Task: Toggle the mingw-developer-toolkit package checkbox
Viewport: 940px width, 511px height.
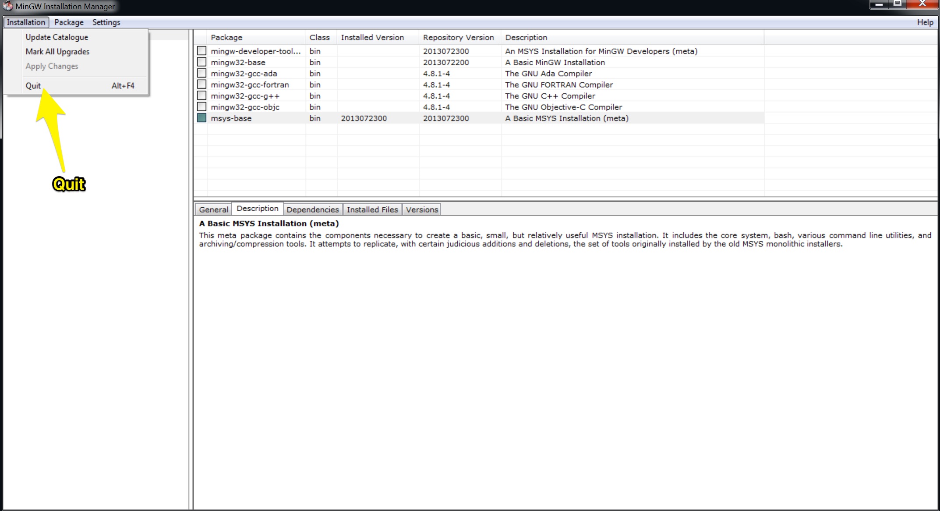Action: [x=201, y=51]
